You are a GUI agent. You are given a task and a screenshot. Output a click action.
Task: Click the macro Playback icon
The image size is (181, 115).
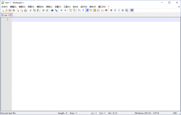pyautogui.click(x=119, y=10)
